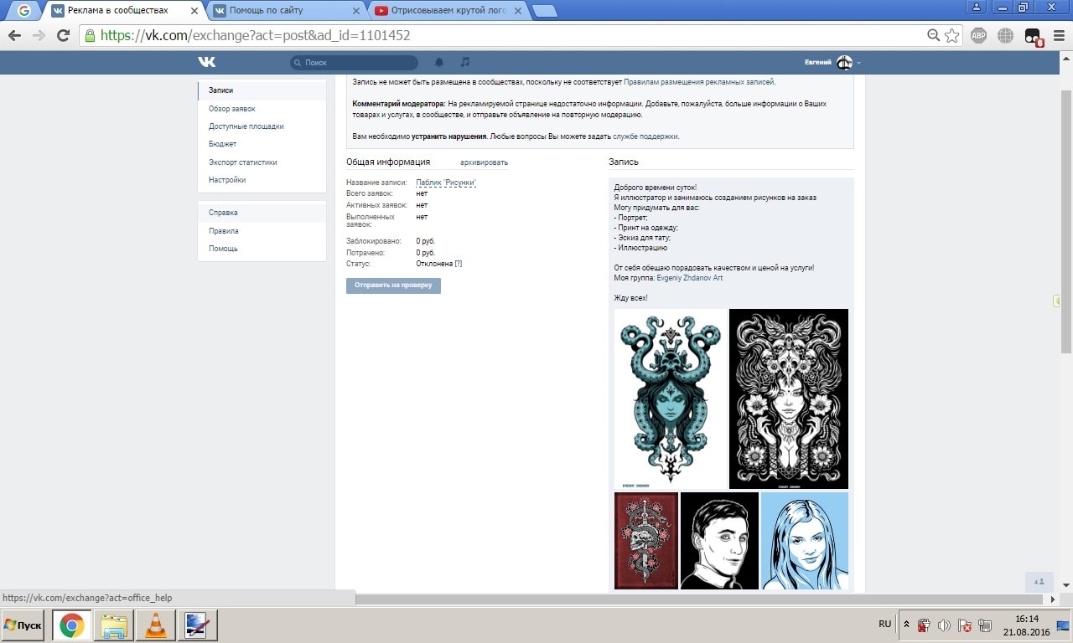Open the Action Center flag tray icon

[965, 625]
